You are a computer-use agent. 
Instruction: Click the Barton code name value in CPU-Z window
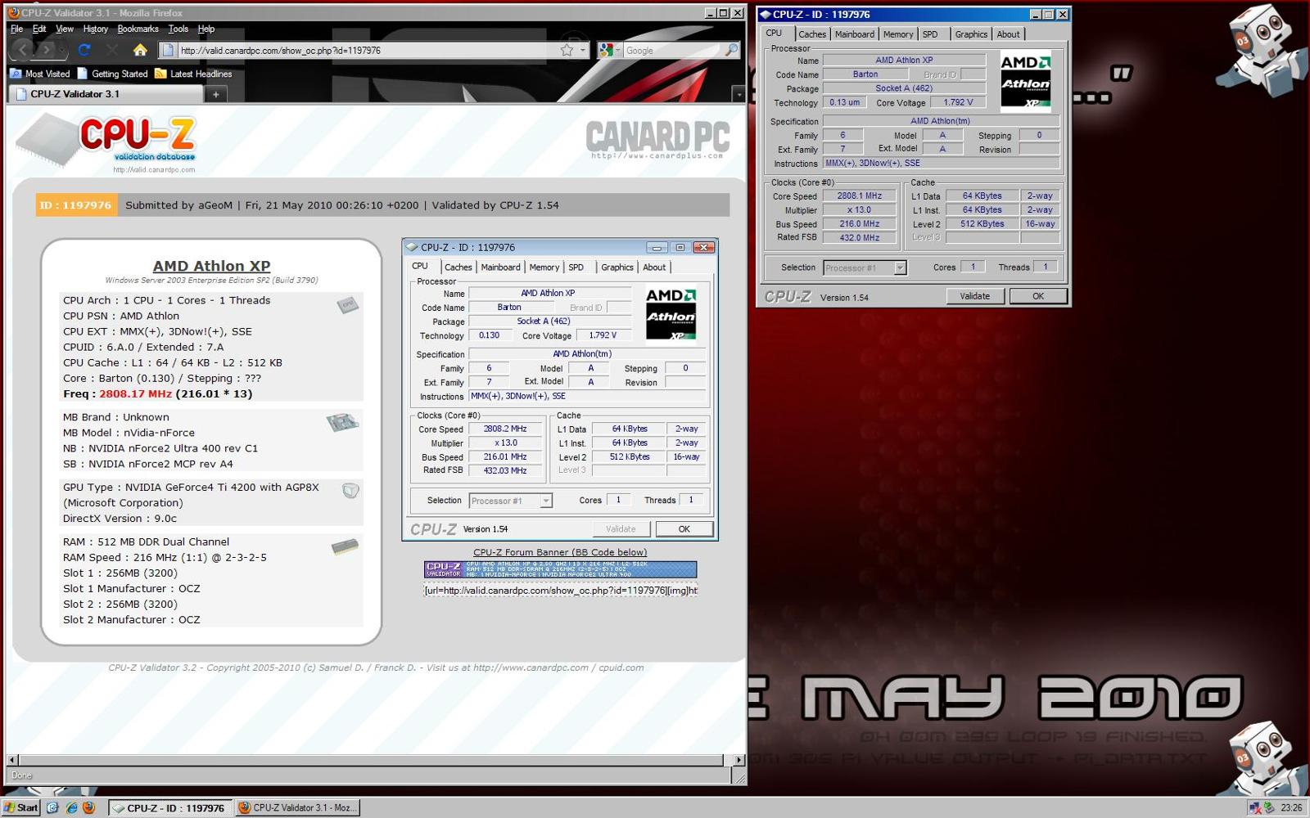click(x=865, y=74)
